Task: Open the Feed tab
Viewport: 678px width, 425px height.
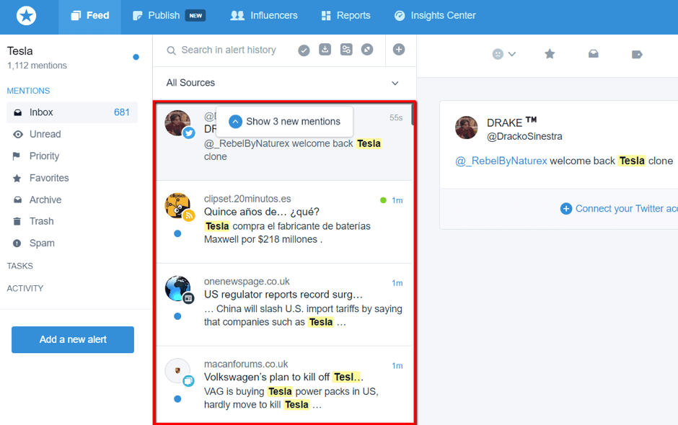Action: (x=90, y=16)
